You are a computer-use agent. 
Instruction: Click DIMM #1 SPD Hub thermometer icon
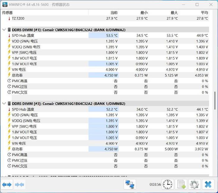pos(9,36)
